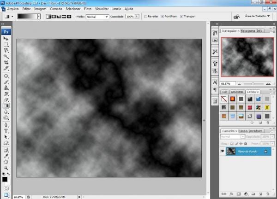Choose the radial gradient type
This screenshot has height=199, width=277.
click(x=54, y=17)
